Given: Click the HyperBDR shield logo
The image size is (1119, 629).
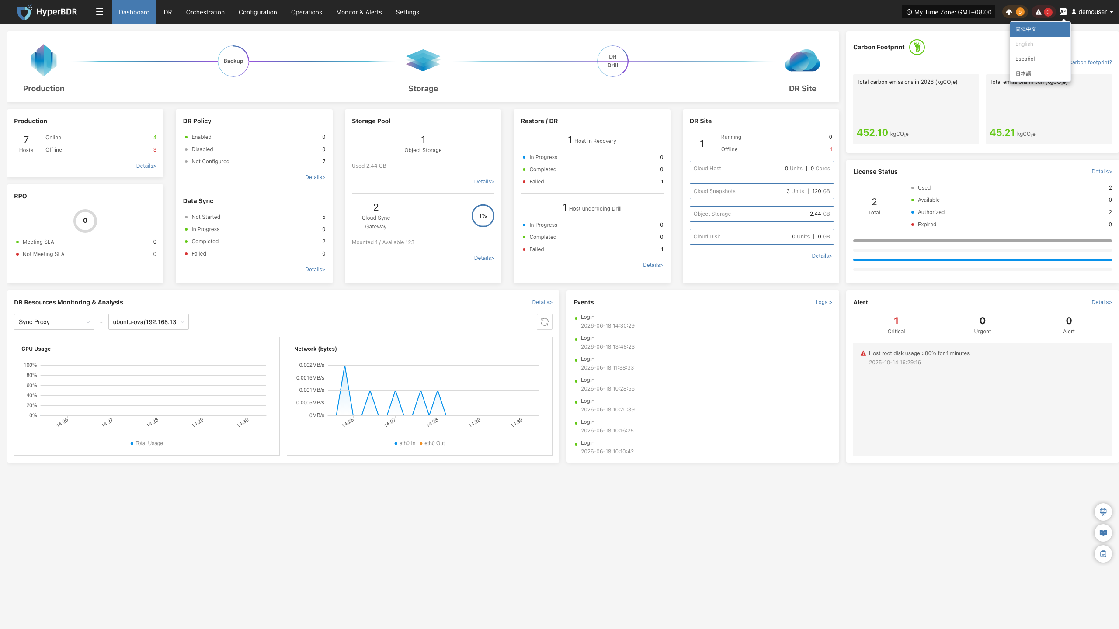Looking at the screenshot, I should click(24, 12).
